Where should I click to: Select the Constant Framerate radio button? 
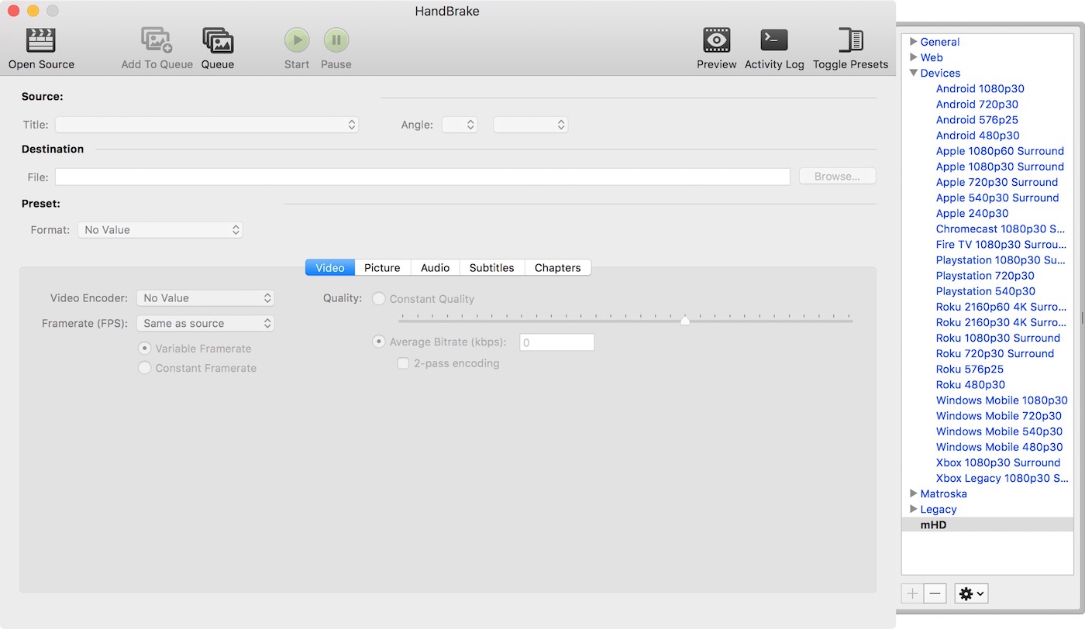click(x=144, y=368)
